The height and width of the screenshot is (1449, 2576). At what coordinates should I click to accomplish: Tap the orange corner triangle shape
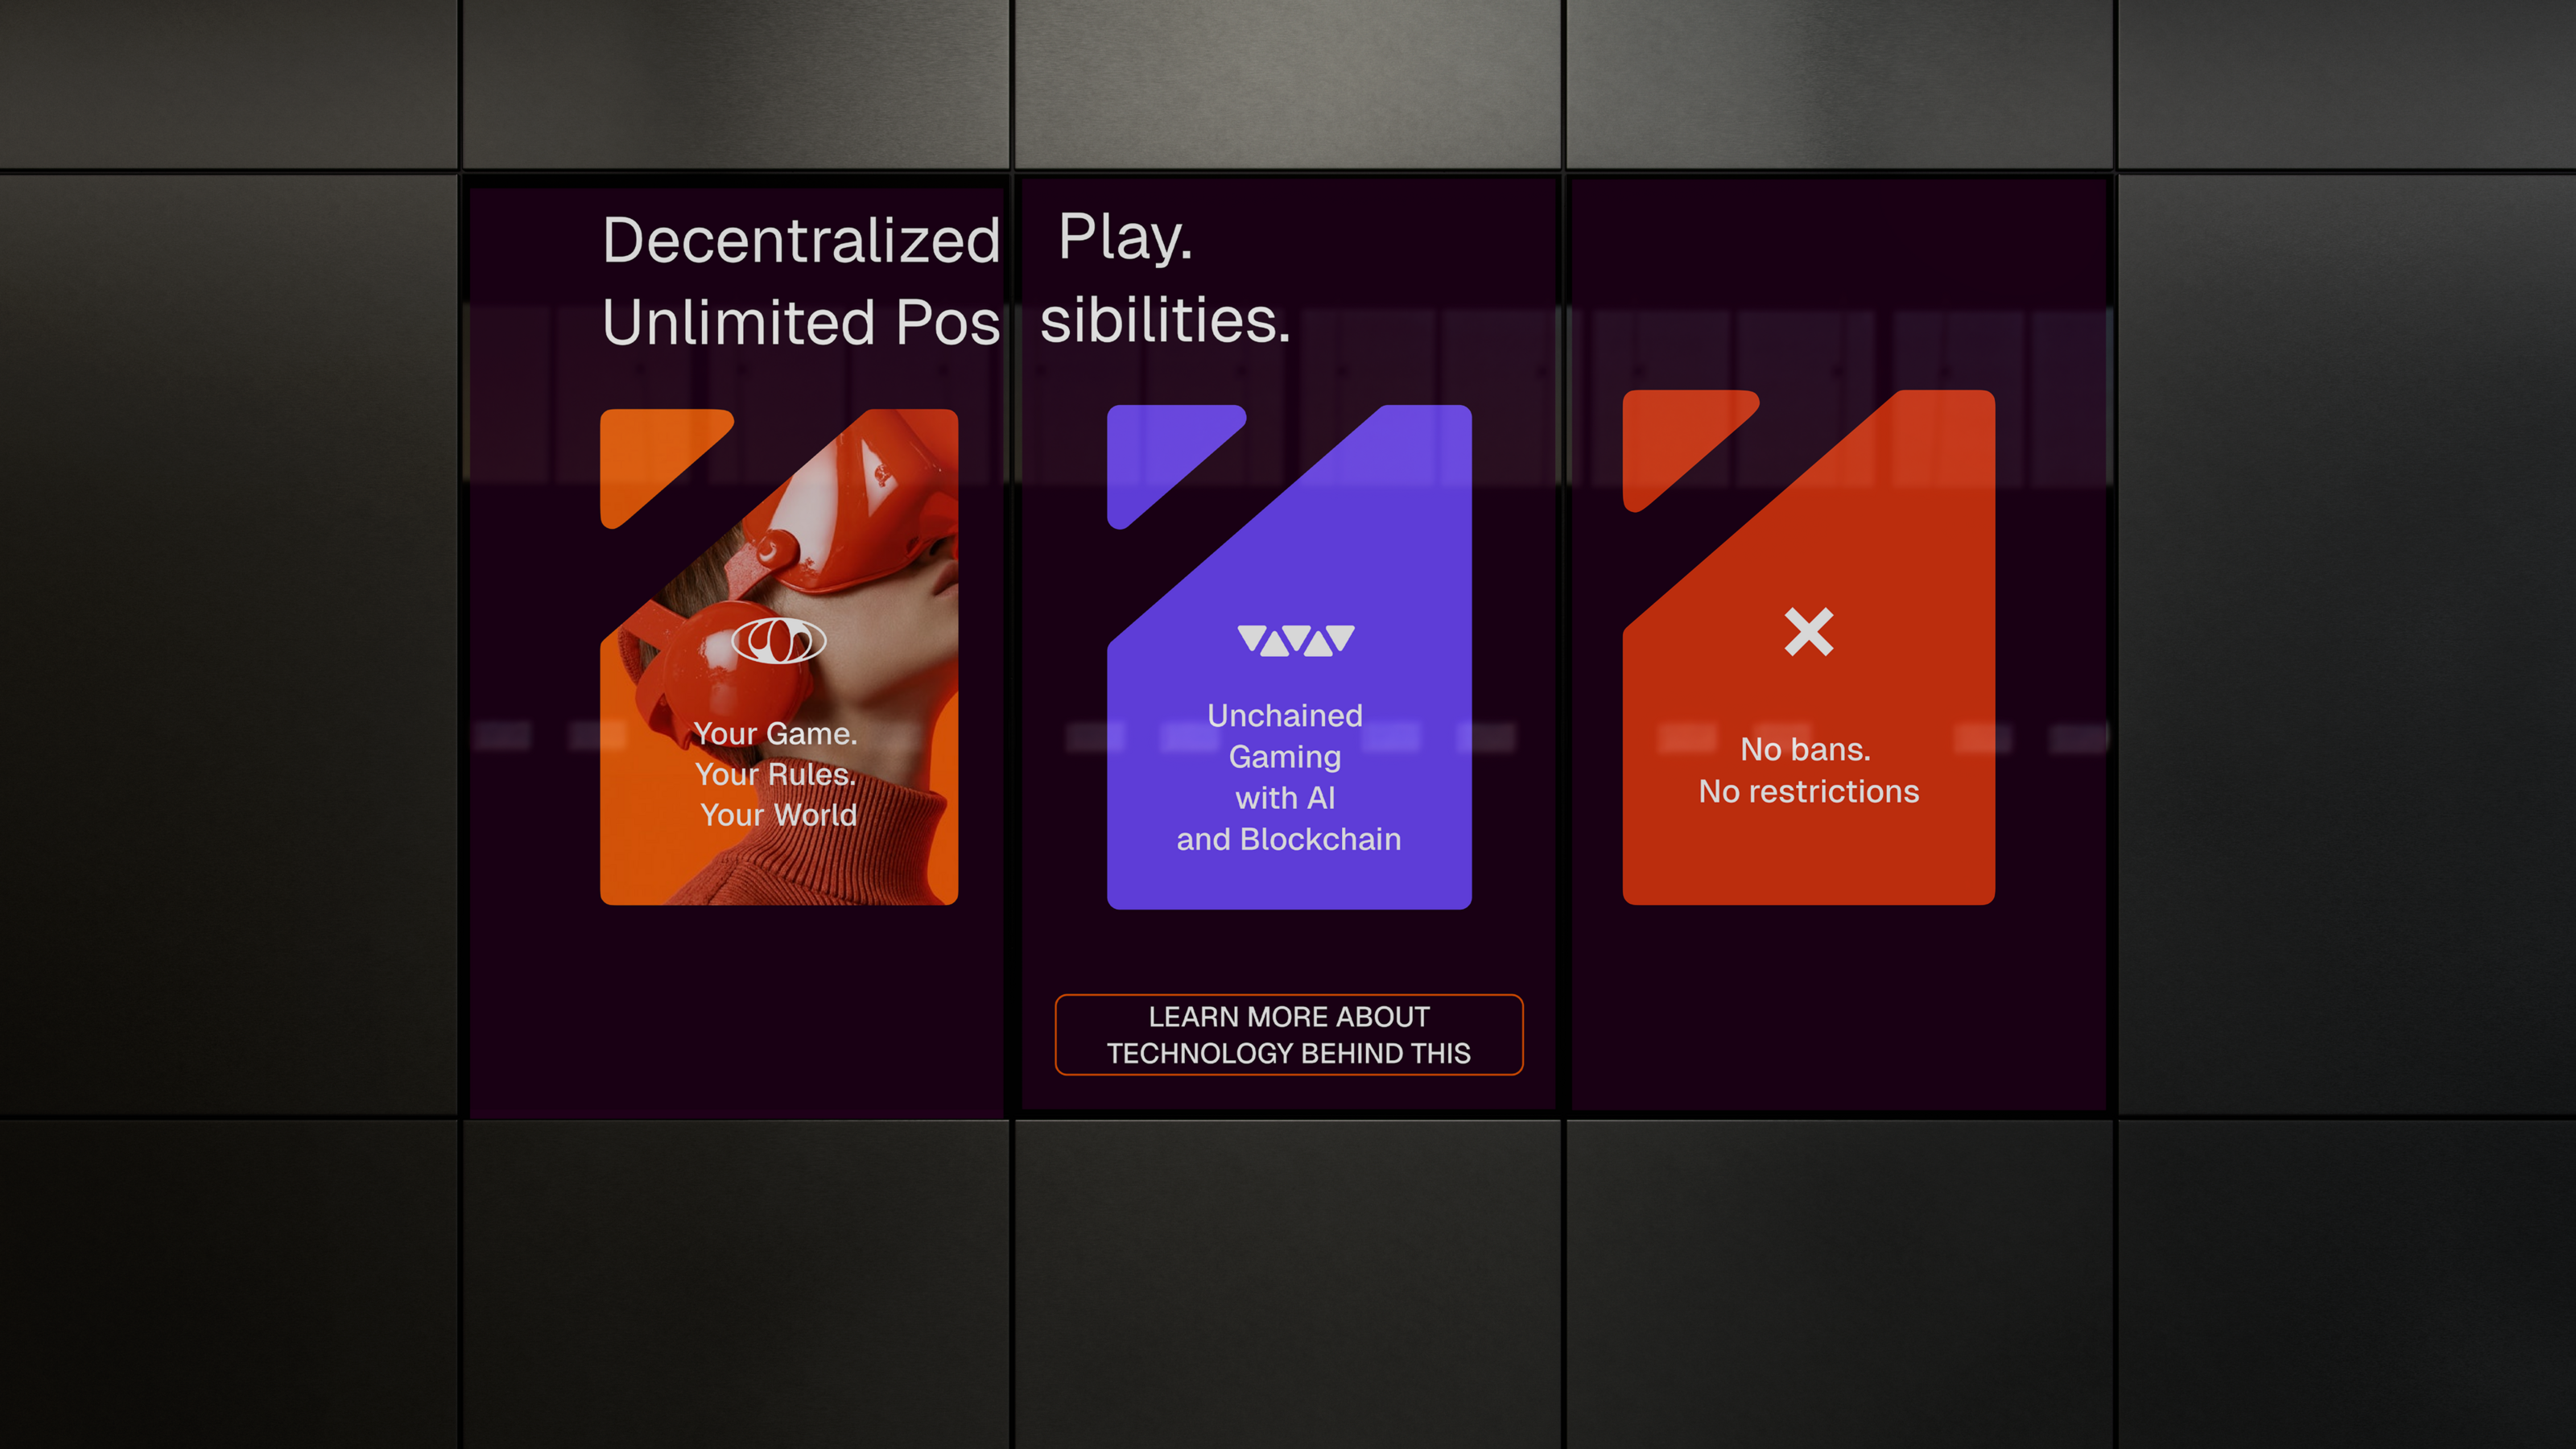(665, 466)
